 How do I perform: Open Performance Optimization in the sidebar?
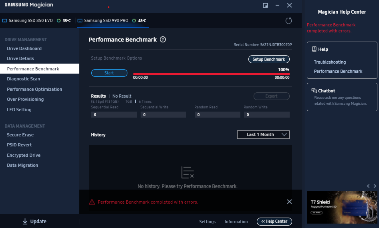coord(34,89)
